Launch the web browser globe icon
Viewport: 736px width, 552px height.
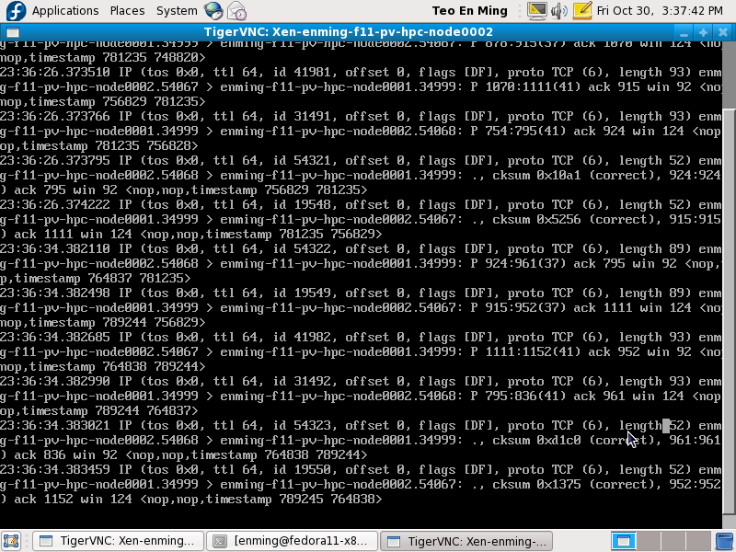pos(213,11)
